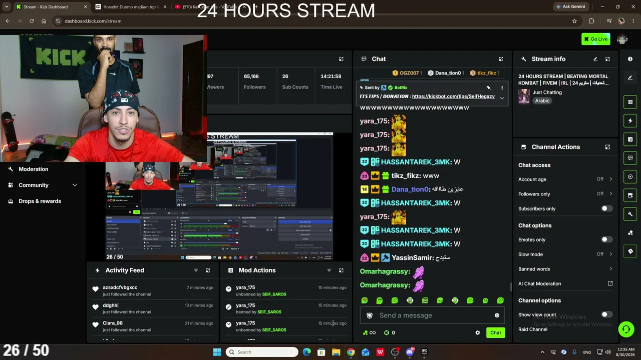Switch to the YouTube browser tab

[210, 7]
